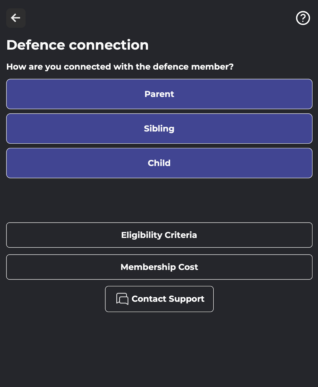
Task: Click the speech bubble support icon
Action: click(x=122, y=299)
